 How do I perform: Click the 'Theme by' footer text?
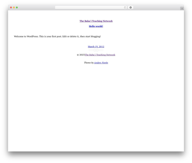click(x=89, y=63)
